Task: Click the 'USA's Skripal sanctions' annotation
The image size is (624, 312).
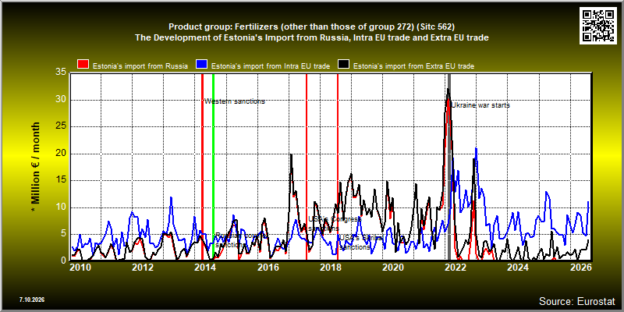Action: point(360,243)
